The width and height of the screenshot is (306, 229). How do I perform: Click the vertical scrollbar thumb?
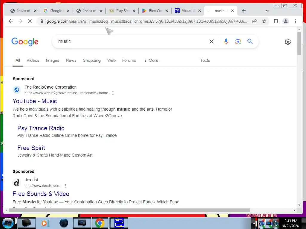299,43
